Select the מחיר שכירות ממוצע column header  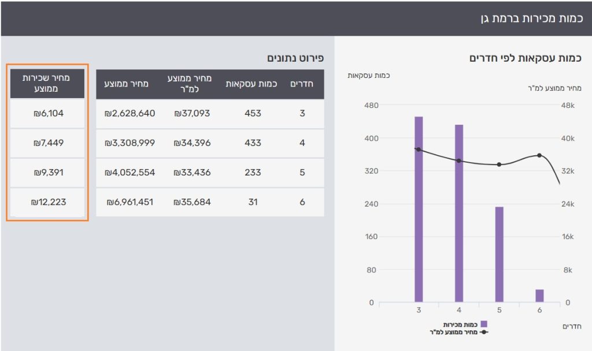click(x=47, y=84)
